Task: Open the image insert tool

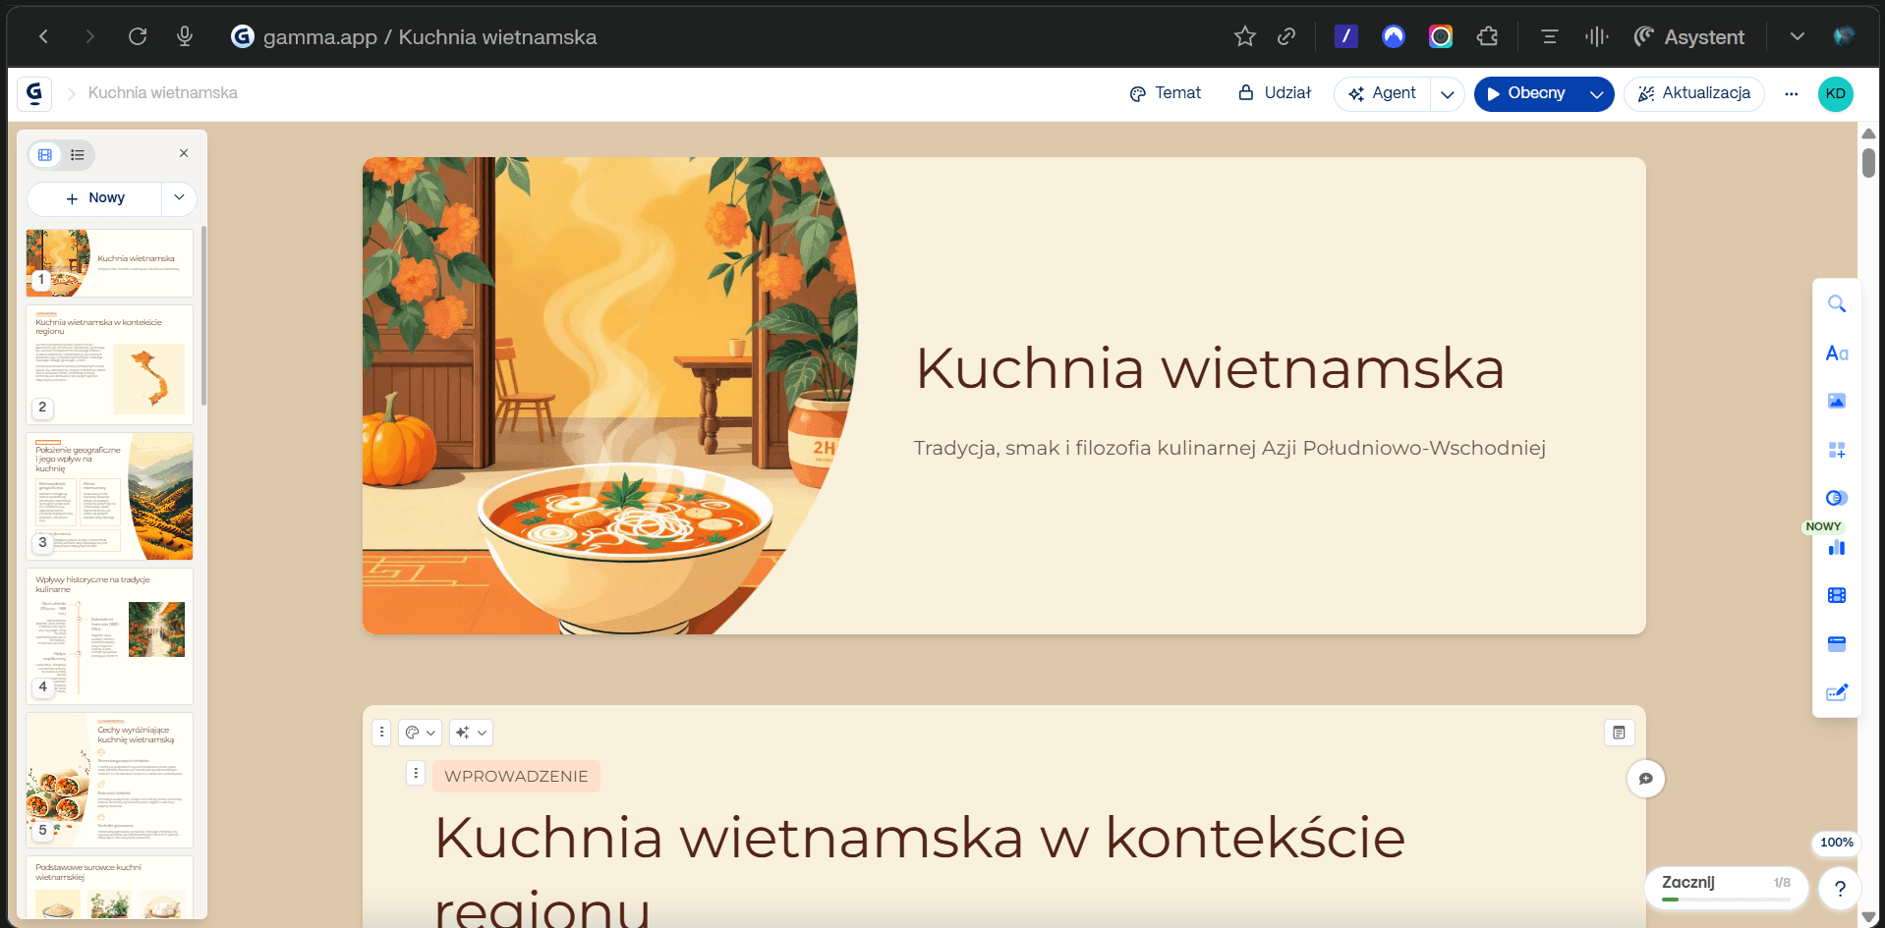Action: (1836, 401)
